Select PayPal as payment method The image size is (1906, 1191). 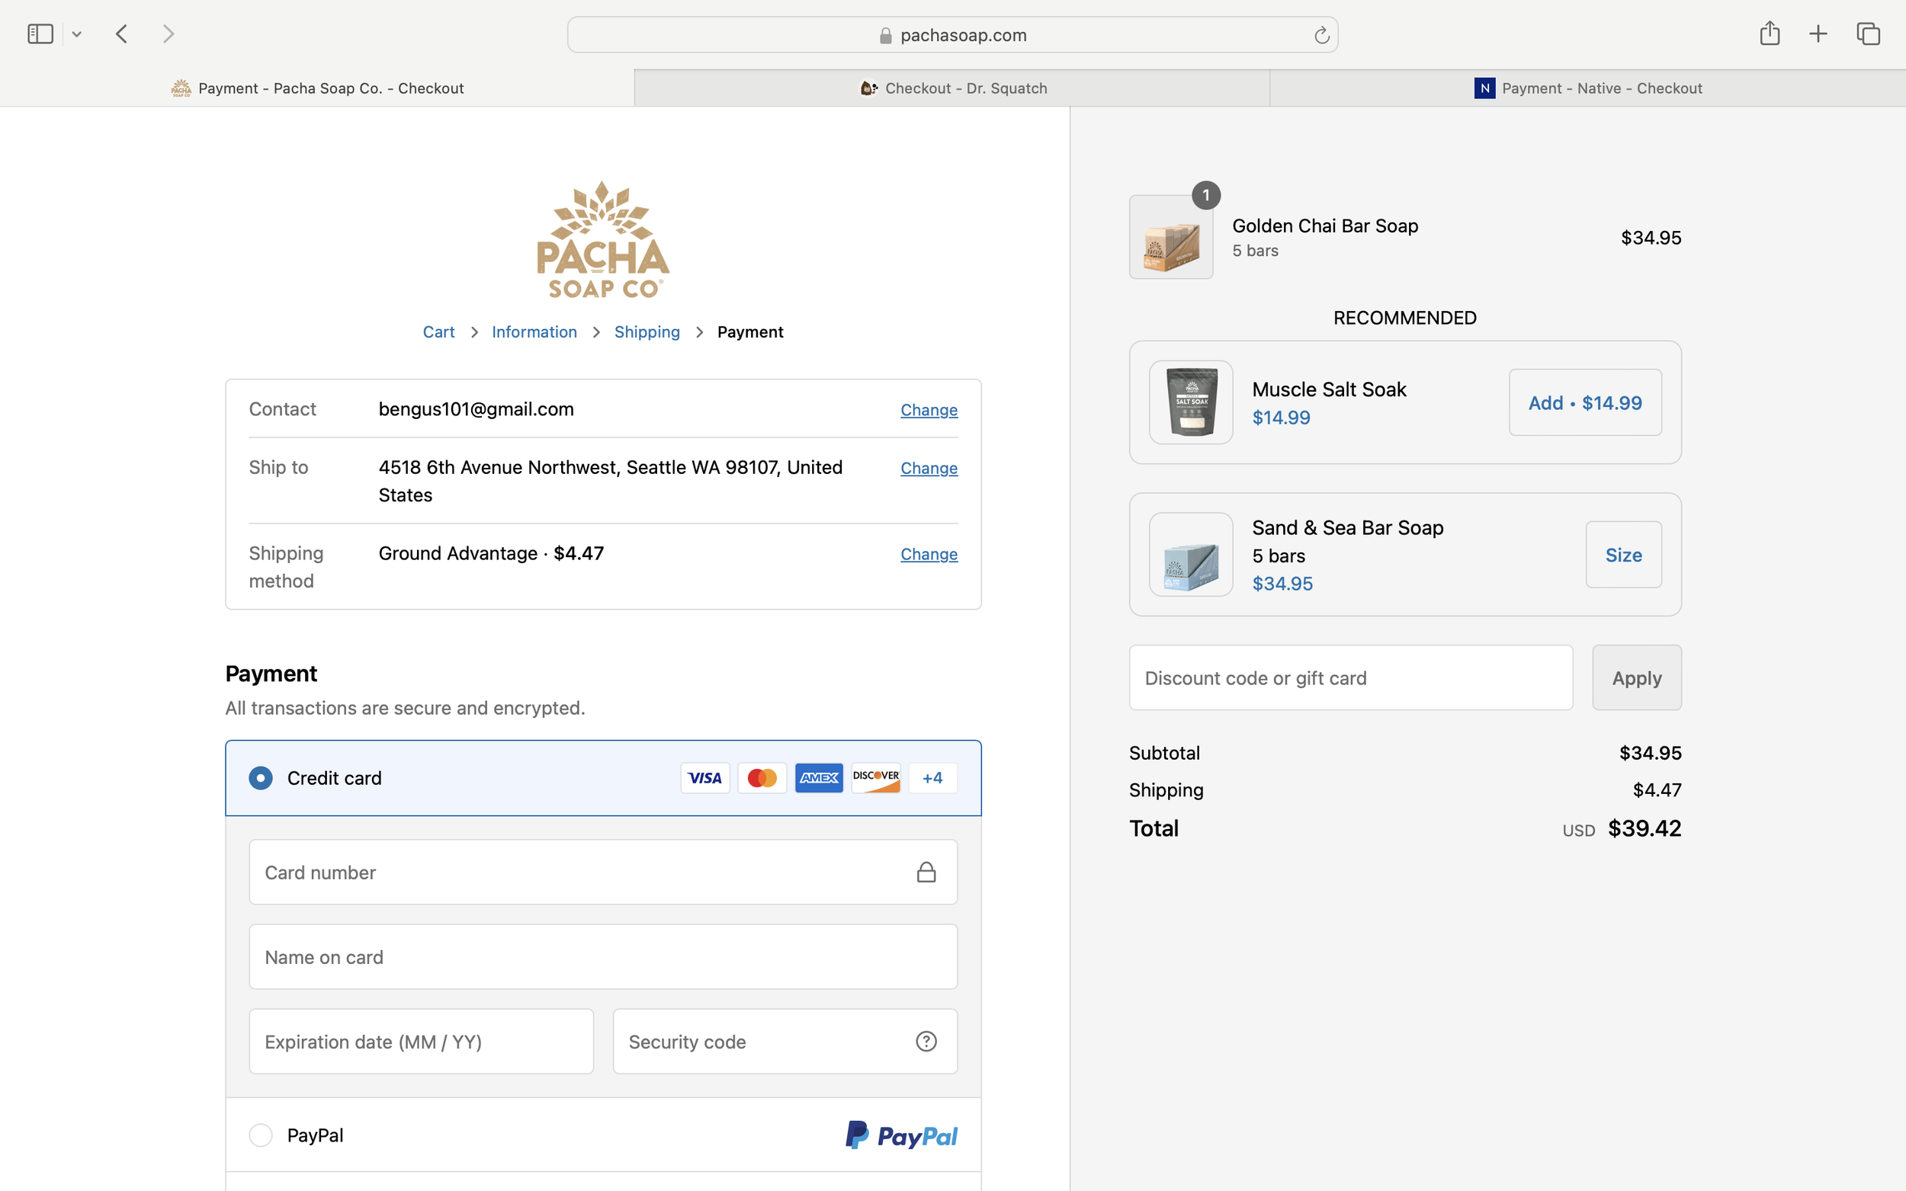tap(260, 1135)
